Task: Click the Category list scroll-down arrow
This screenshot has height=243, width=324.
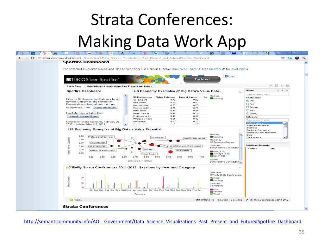Action: [284, 137]
